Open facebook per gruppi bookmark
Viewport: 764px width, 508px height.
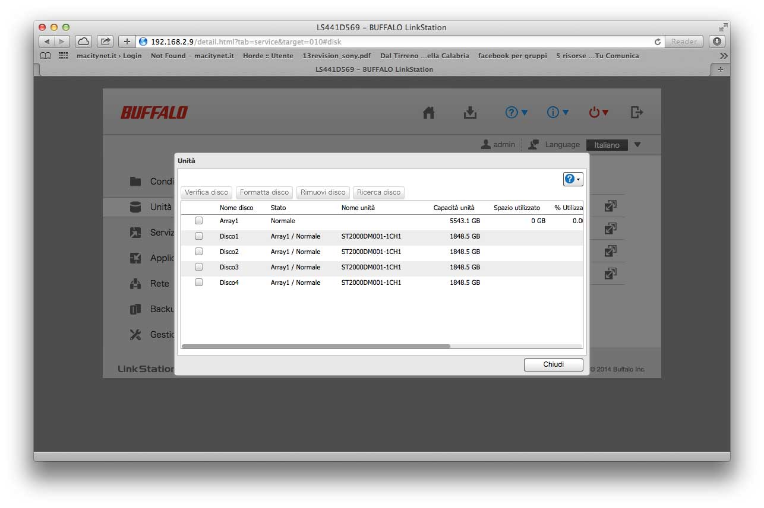pos(512,56)
